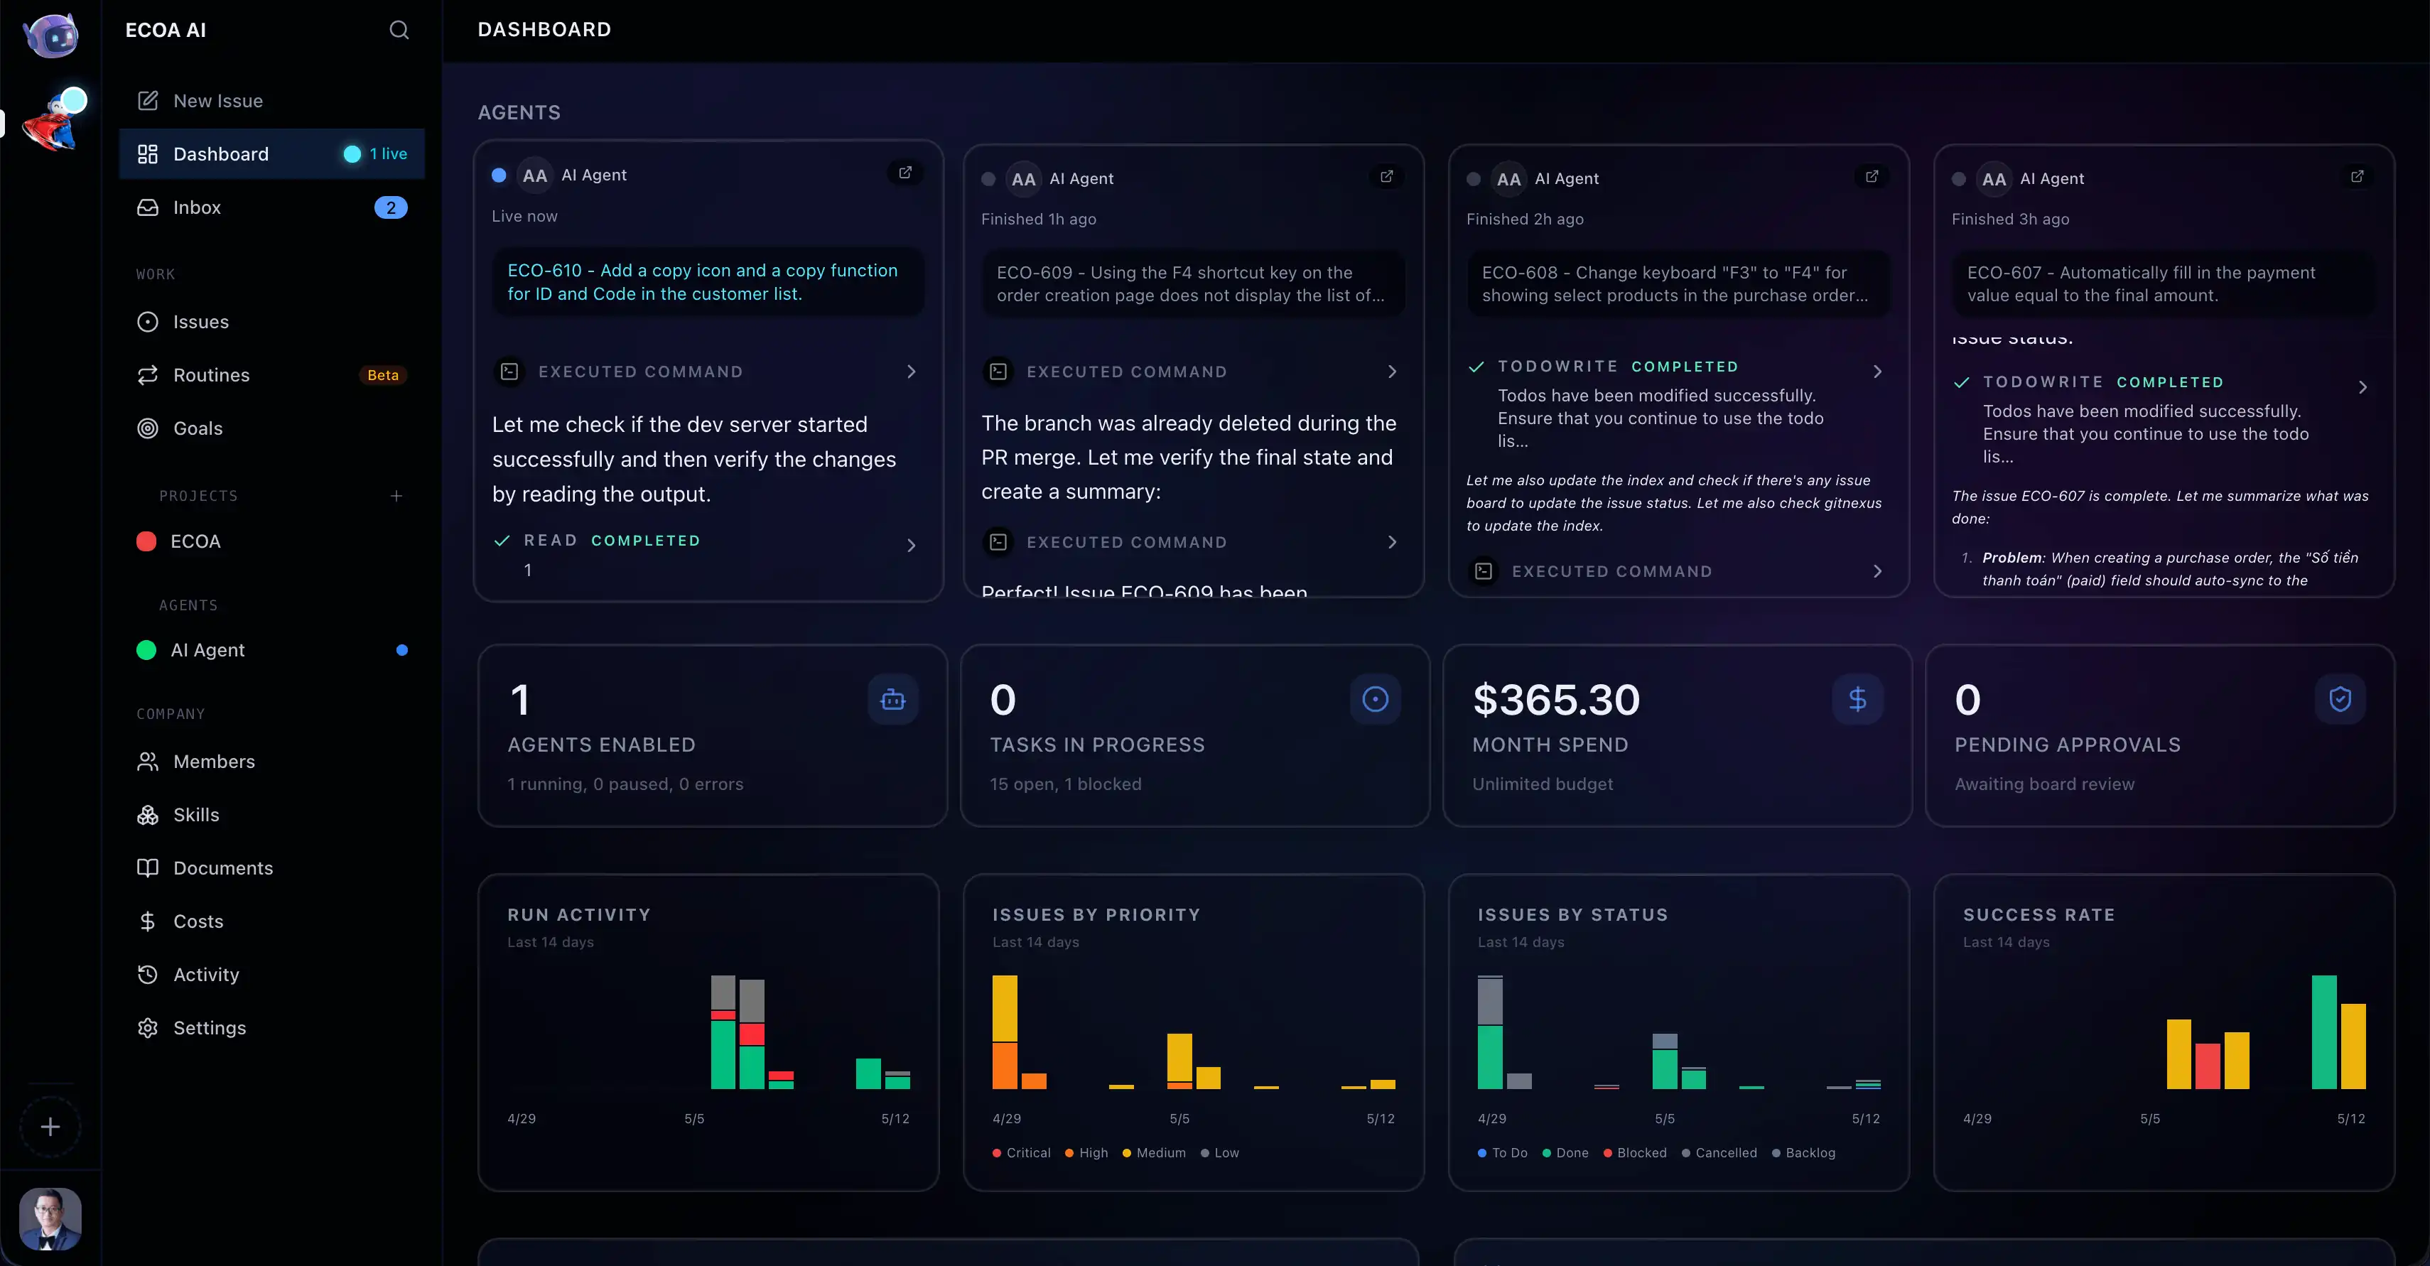The height and width of the screenshot is (1266, 2430).
Task: Open Skills page
Action: click(271, 815)
